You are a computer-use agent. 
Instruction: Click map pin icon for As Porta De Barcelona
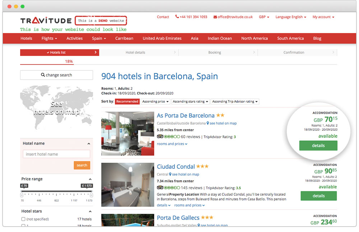point(208,123)
